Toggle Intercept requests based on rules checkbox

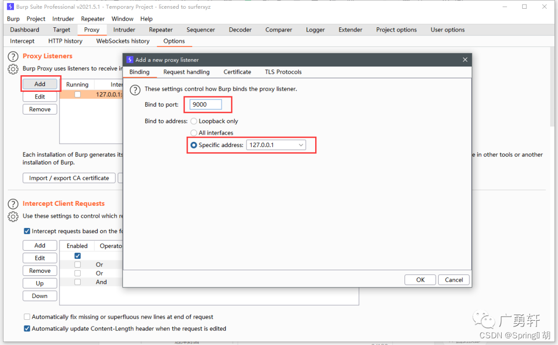click(x=27, y=231)
